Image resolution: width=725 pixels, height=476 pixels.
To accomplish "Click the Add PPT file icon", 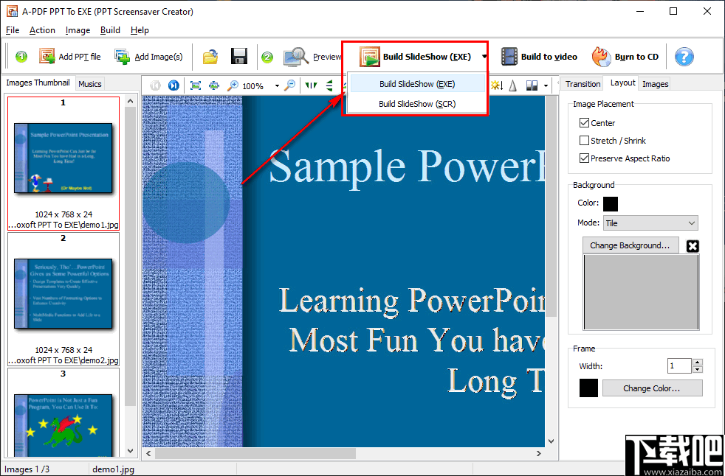I will coord(47,56).
